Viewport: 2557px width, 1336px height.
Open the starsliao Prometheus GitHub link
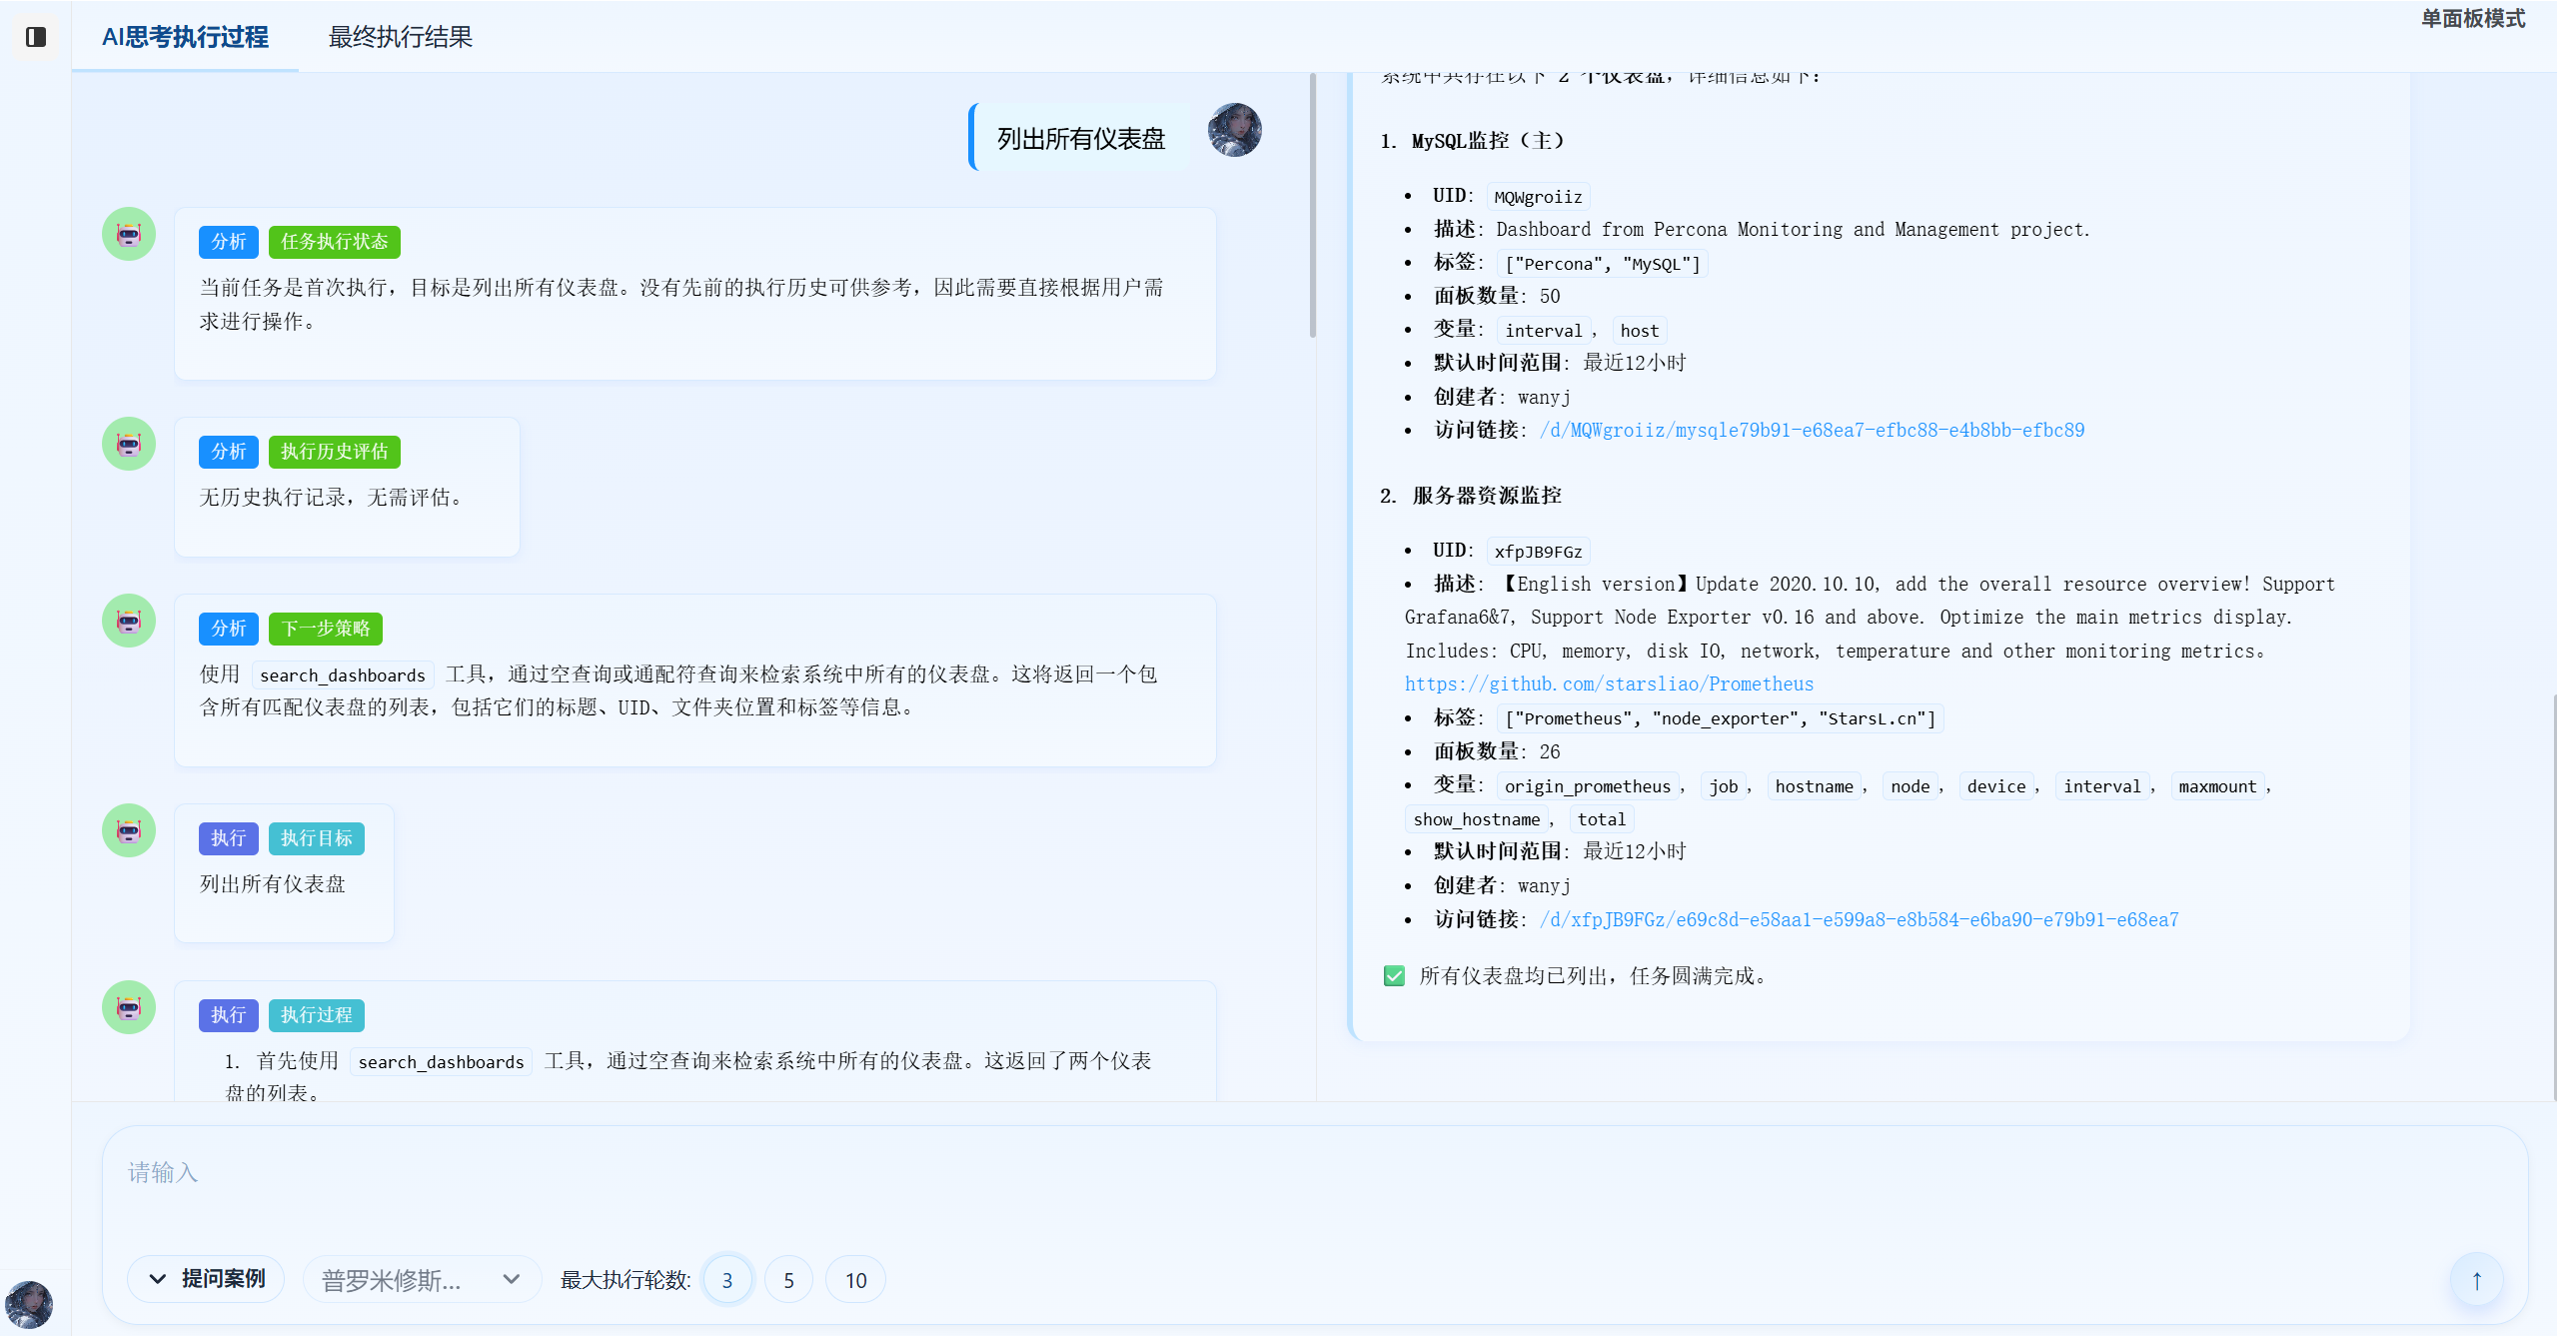click(1609, 684)
